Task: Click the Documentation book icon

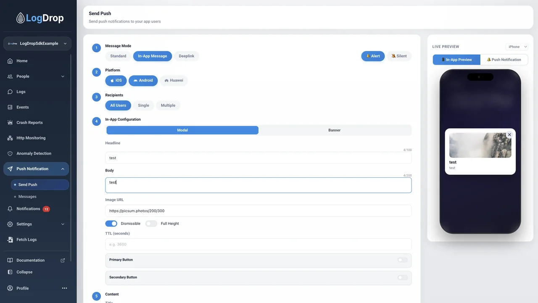Action: coord(10,260)
